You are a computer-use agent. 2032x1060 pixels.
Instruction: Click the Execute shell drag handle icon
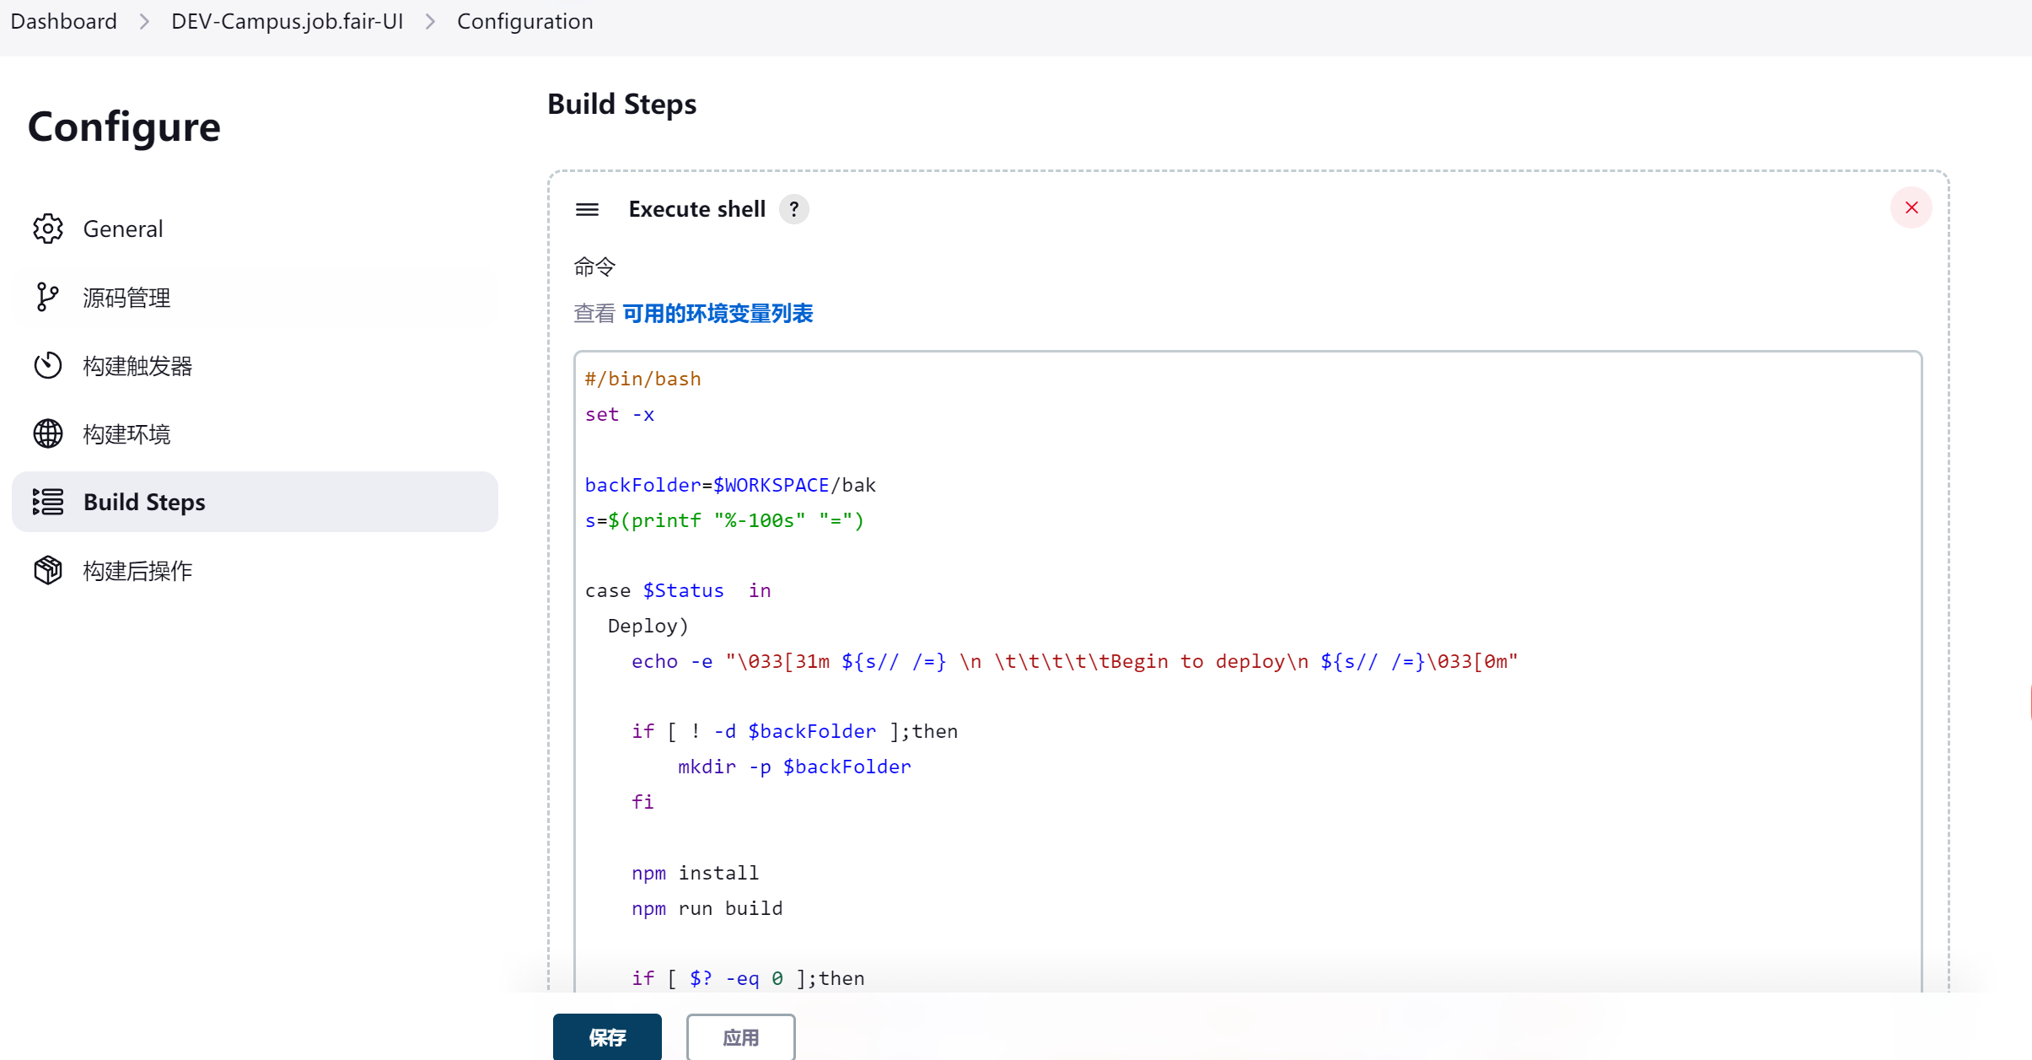[x=588, y=209]
